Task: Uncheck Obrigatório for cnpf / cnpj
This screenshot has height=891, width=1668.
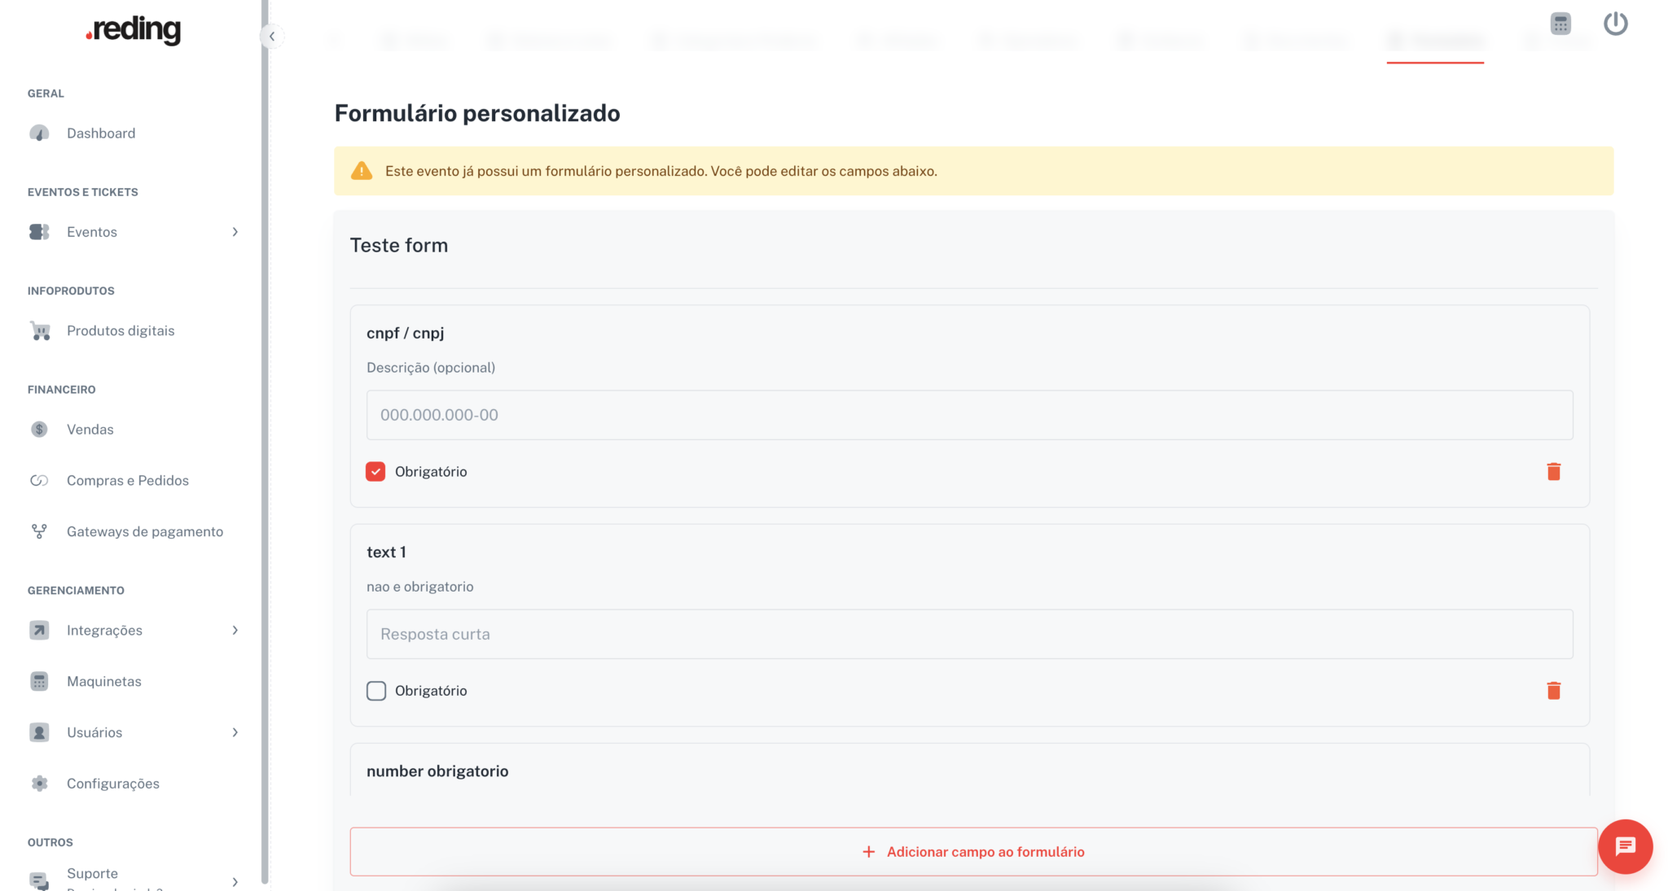Action: point(375,472)
